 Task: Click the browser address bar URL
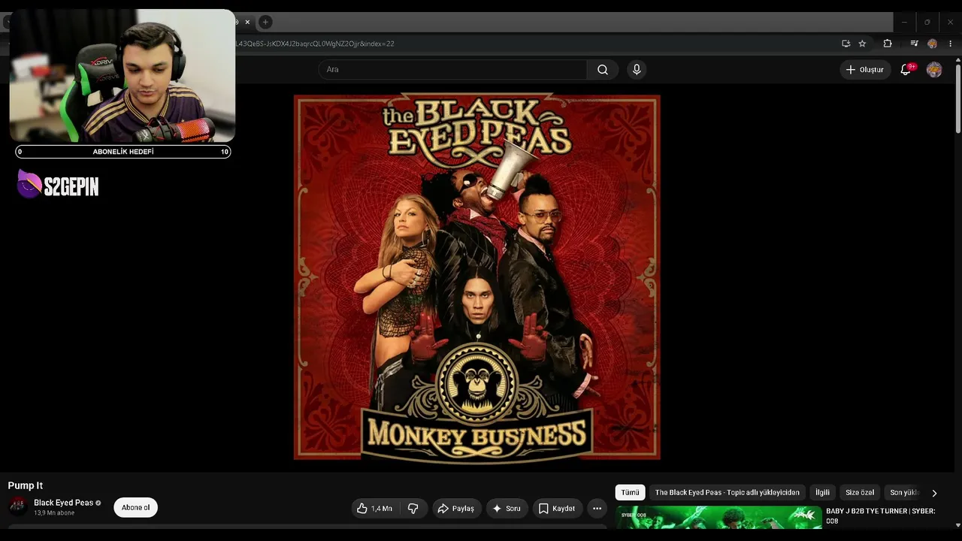(x=314, y=44)
